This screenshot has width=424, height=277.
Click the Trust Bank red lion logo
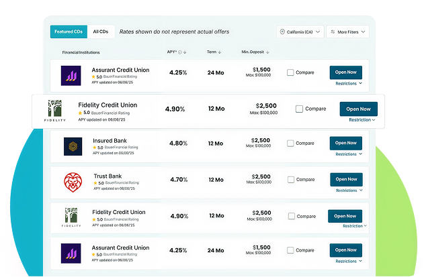73,182
